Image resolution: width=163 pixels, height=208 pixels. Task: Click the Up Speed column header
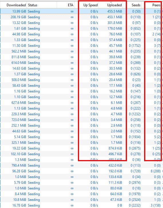(91, 5)
